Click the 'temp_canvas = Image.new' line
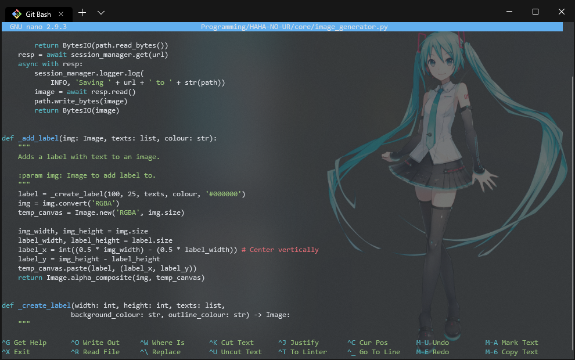The height and width of the screenshot is (360, 575). (x=101, y=213)
